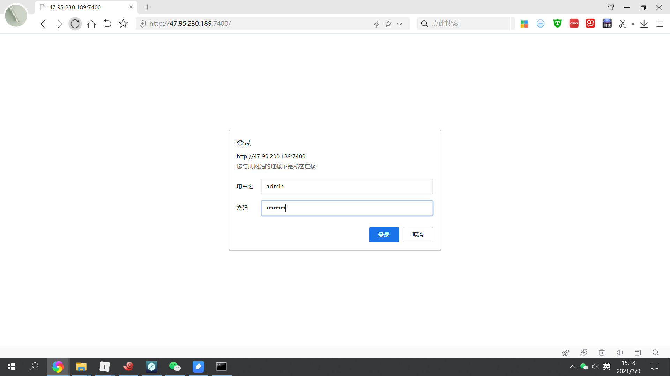Image resolution: width=670 pixels, height=376 pixels.
Task: Mute sound using the volume icon
Action: [x=620, y=353]
